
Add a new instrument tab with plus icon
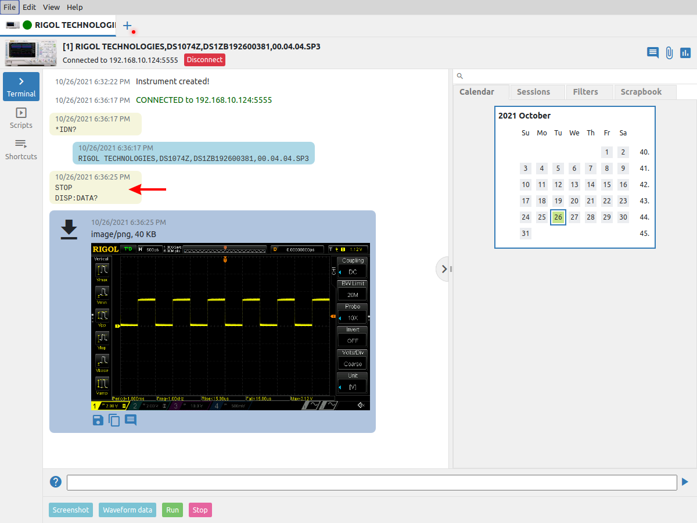(x=127, y=26)
